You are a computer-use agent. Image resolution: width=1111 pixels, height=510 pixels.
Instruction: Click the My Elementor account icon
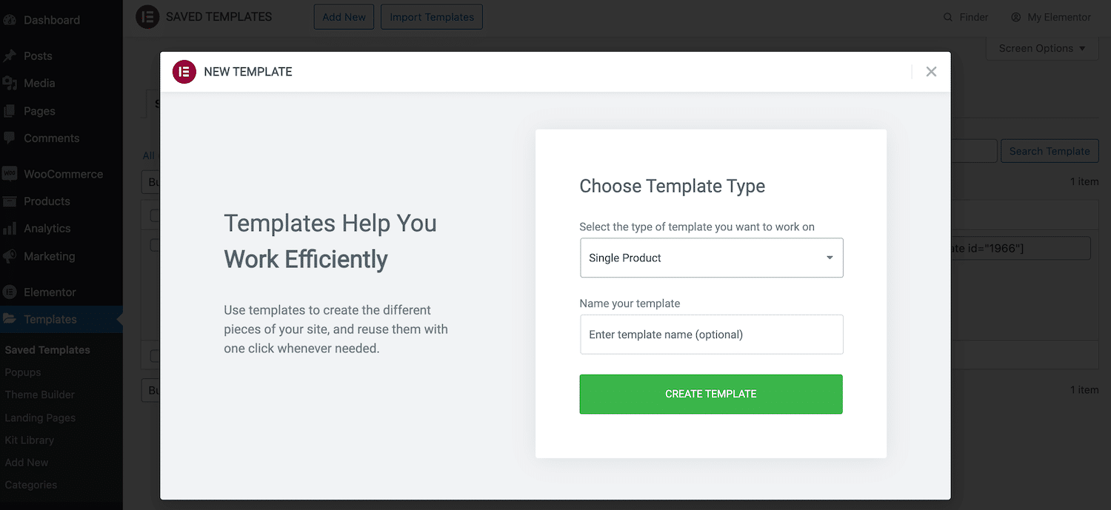(1015, 16)
